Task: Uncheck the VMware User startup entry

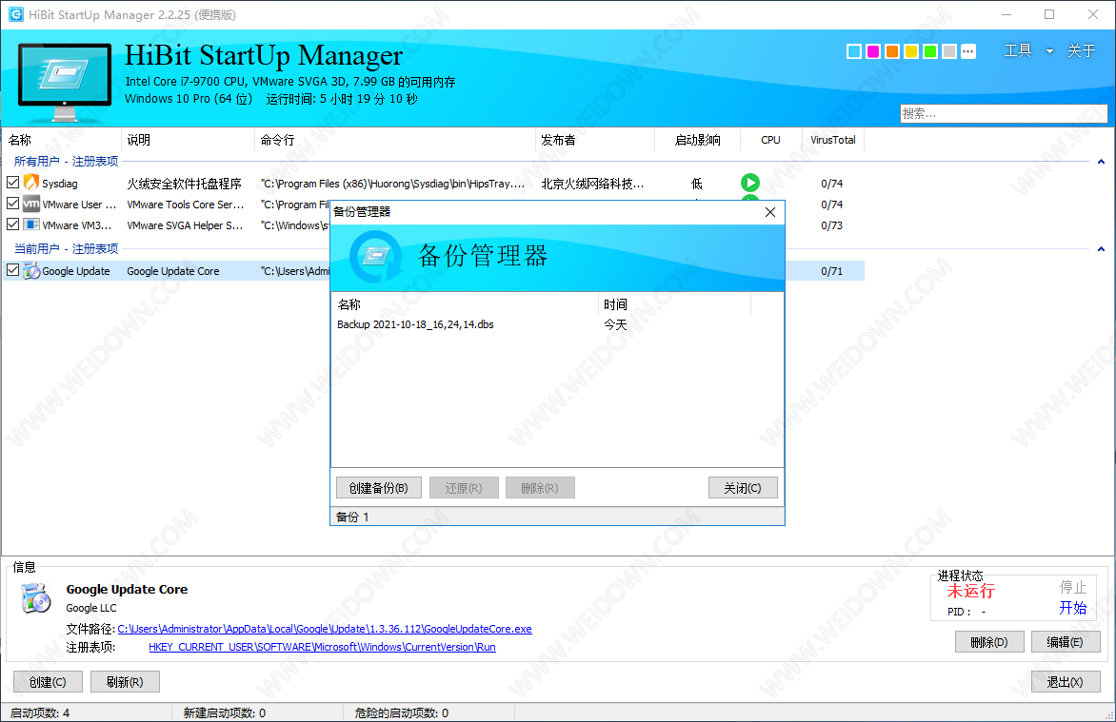Action: click(x=12, y=204)
